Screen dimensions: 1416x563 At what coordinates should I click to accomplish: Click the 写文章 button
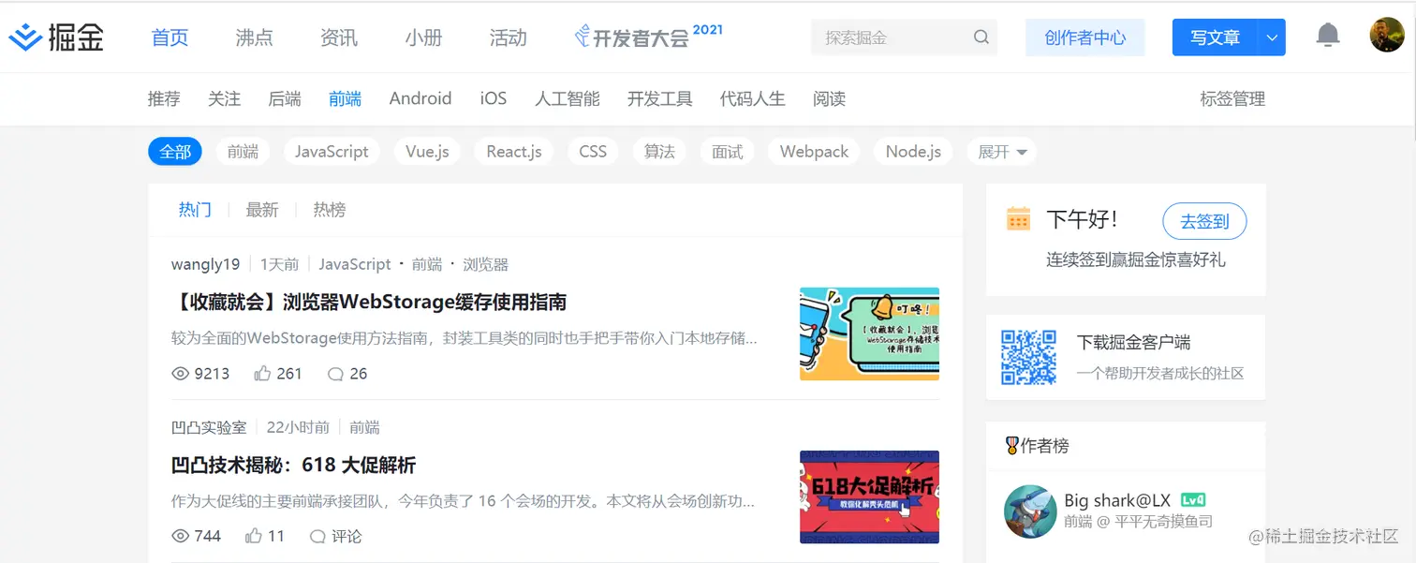[1216, 37]
